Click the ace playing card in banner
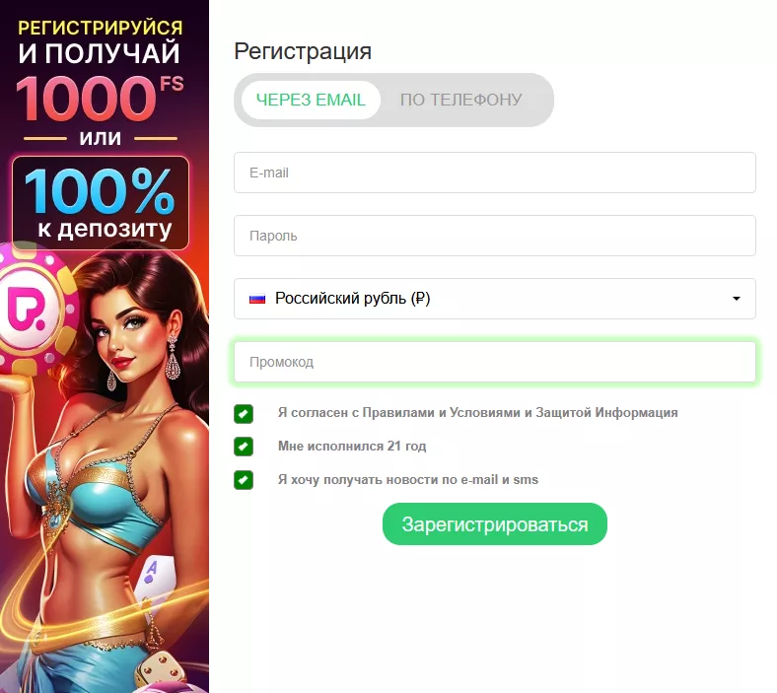Image resolution: width=777 pixels, height=693 pixels. coord(156,580)
